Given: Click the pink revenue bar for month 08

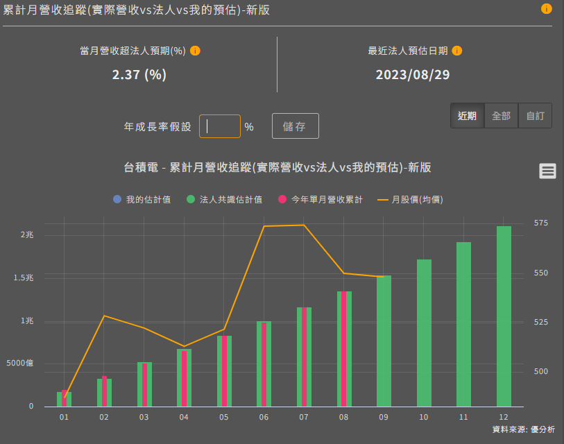Looking at the screenshot, I should pos(343,349).
